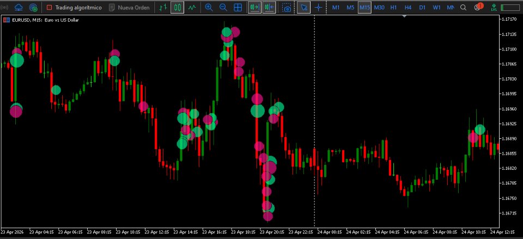Take a chart screenshot with camera icon
The width and height of the screenshot is (523, 239).
(287, 7)
